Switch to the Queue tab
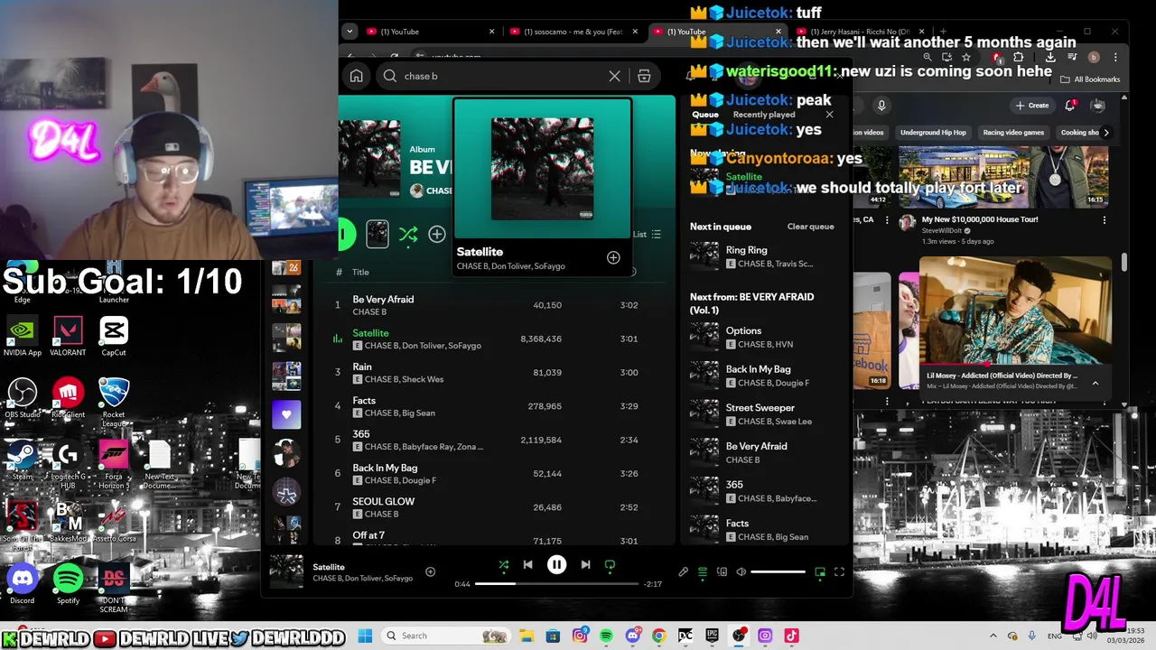Image resolution: width=1156 pixels, height=650 pixels. pos(705,115)
